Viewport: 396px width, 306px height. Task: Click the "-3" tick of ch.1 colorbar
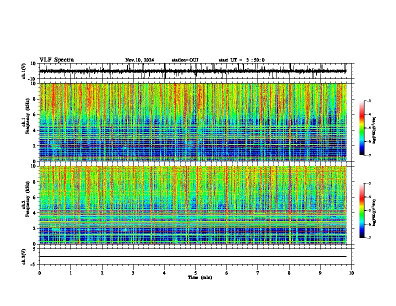[369, 100]
